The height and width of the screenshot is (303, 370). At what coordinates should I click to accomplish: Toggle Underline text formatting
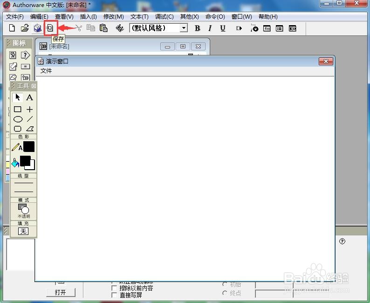(223, 28)
